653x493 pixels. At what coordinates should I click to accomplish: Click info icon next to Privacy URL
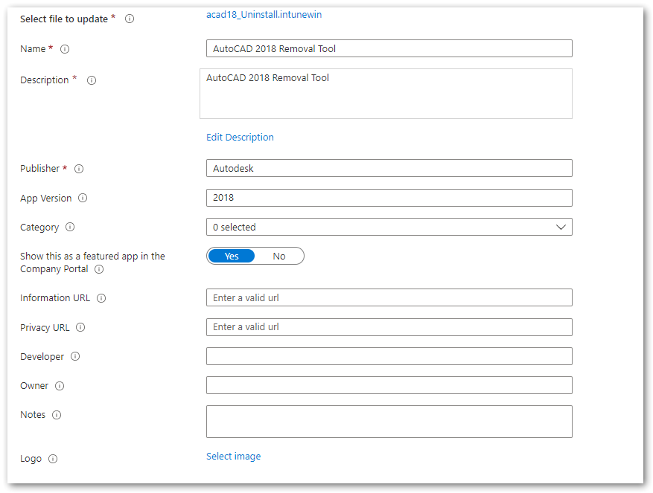80,327
